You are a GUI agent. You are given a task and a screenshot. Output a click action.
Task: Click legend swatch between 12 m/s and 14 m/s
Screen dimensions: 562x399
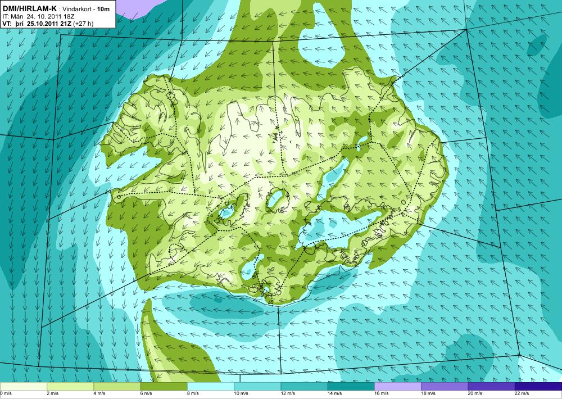point(304,387)
